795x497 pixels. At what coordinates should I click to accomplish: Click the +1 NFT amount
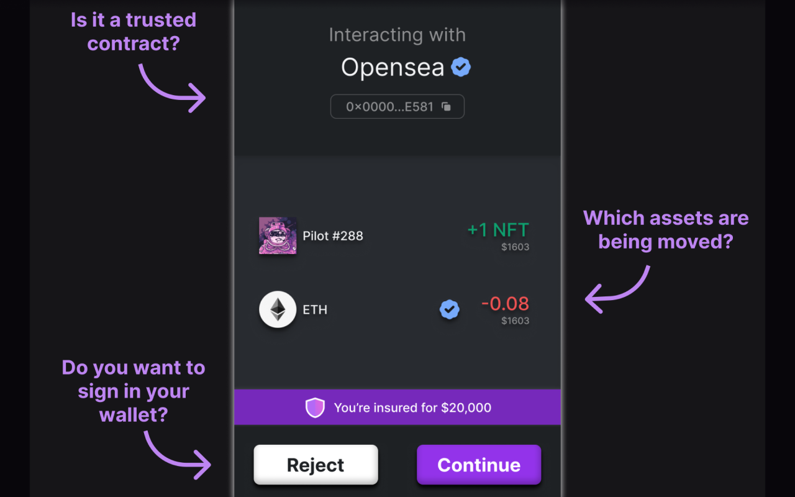click(x=498, y=230)
